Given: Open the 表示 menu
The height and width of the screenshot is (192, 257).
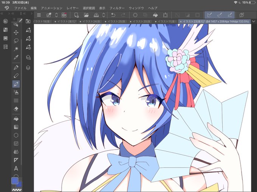Looking at the screenshot, I should point(102,8).
